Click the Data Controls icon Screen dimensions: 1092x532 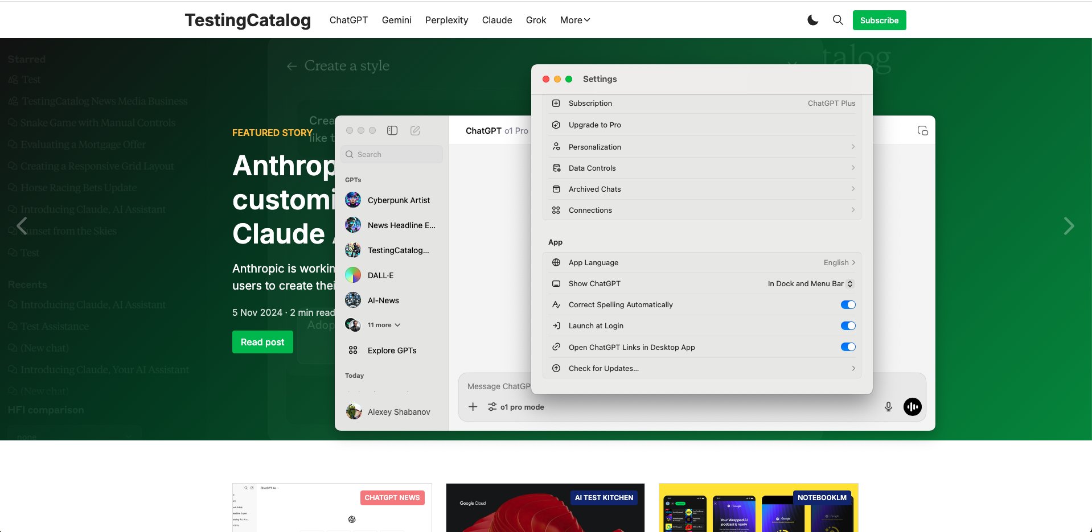click(556, 168)
